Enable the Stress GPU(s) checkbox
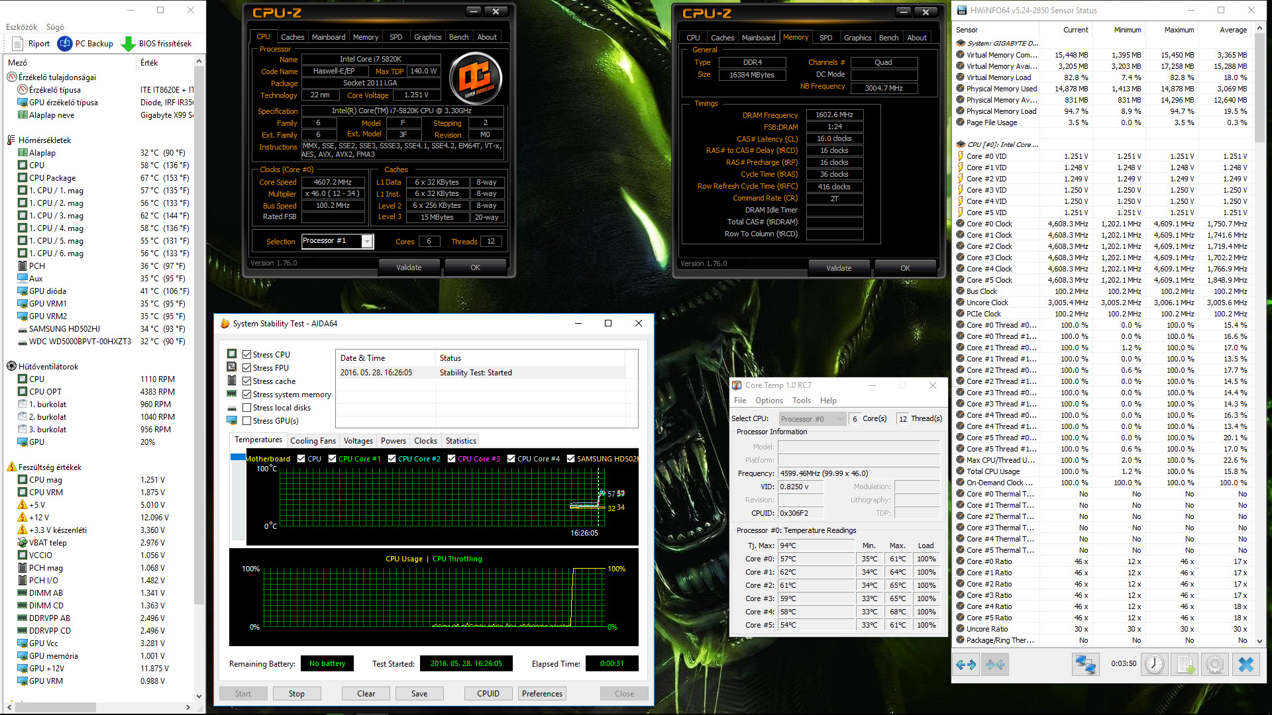This screenshot has height=715, width=1272. pos(247,420)
